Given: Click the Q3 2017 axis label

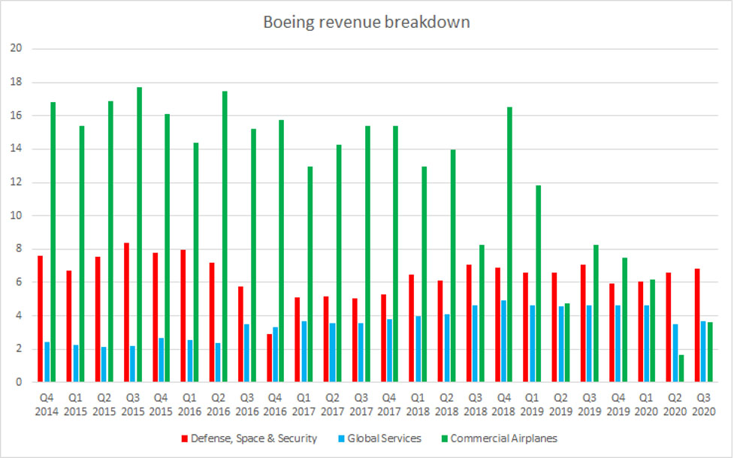Looking at the screenshot, I should pyautogui.click(x=361, y=405).
